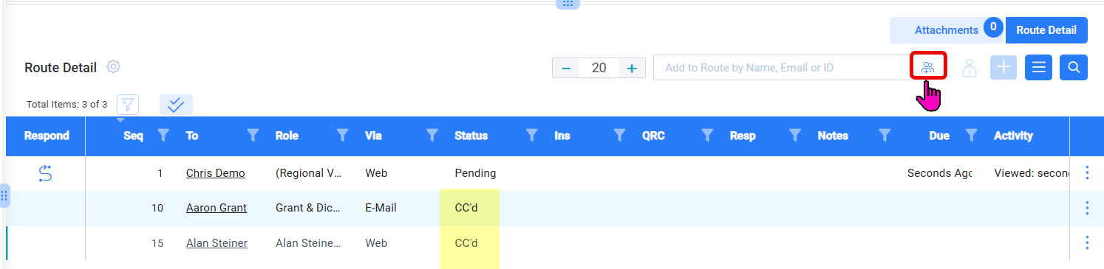Open the Attachments tab
Viewport: 1104px width, 269px height.
946,30
